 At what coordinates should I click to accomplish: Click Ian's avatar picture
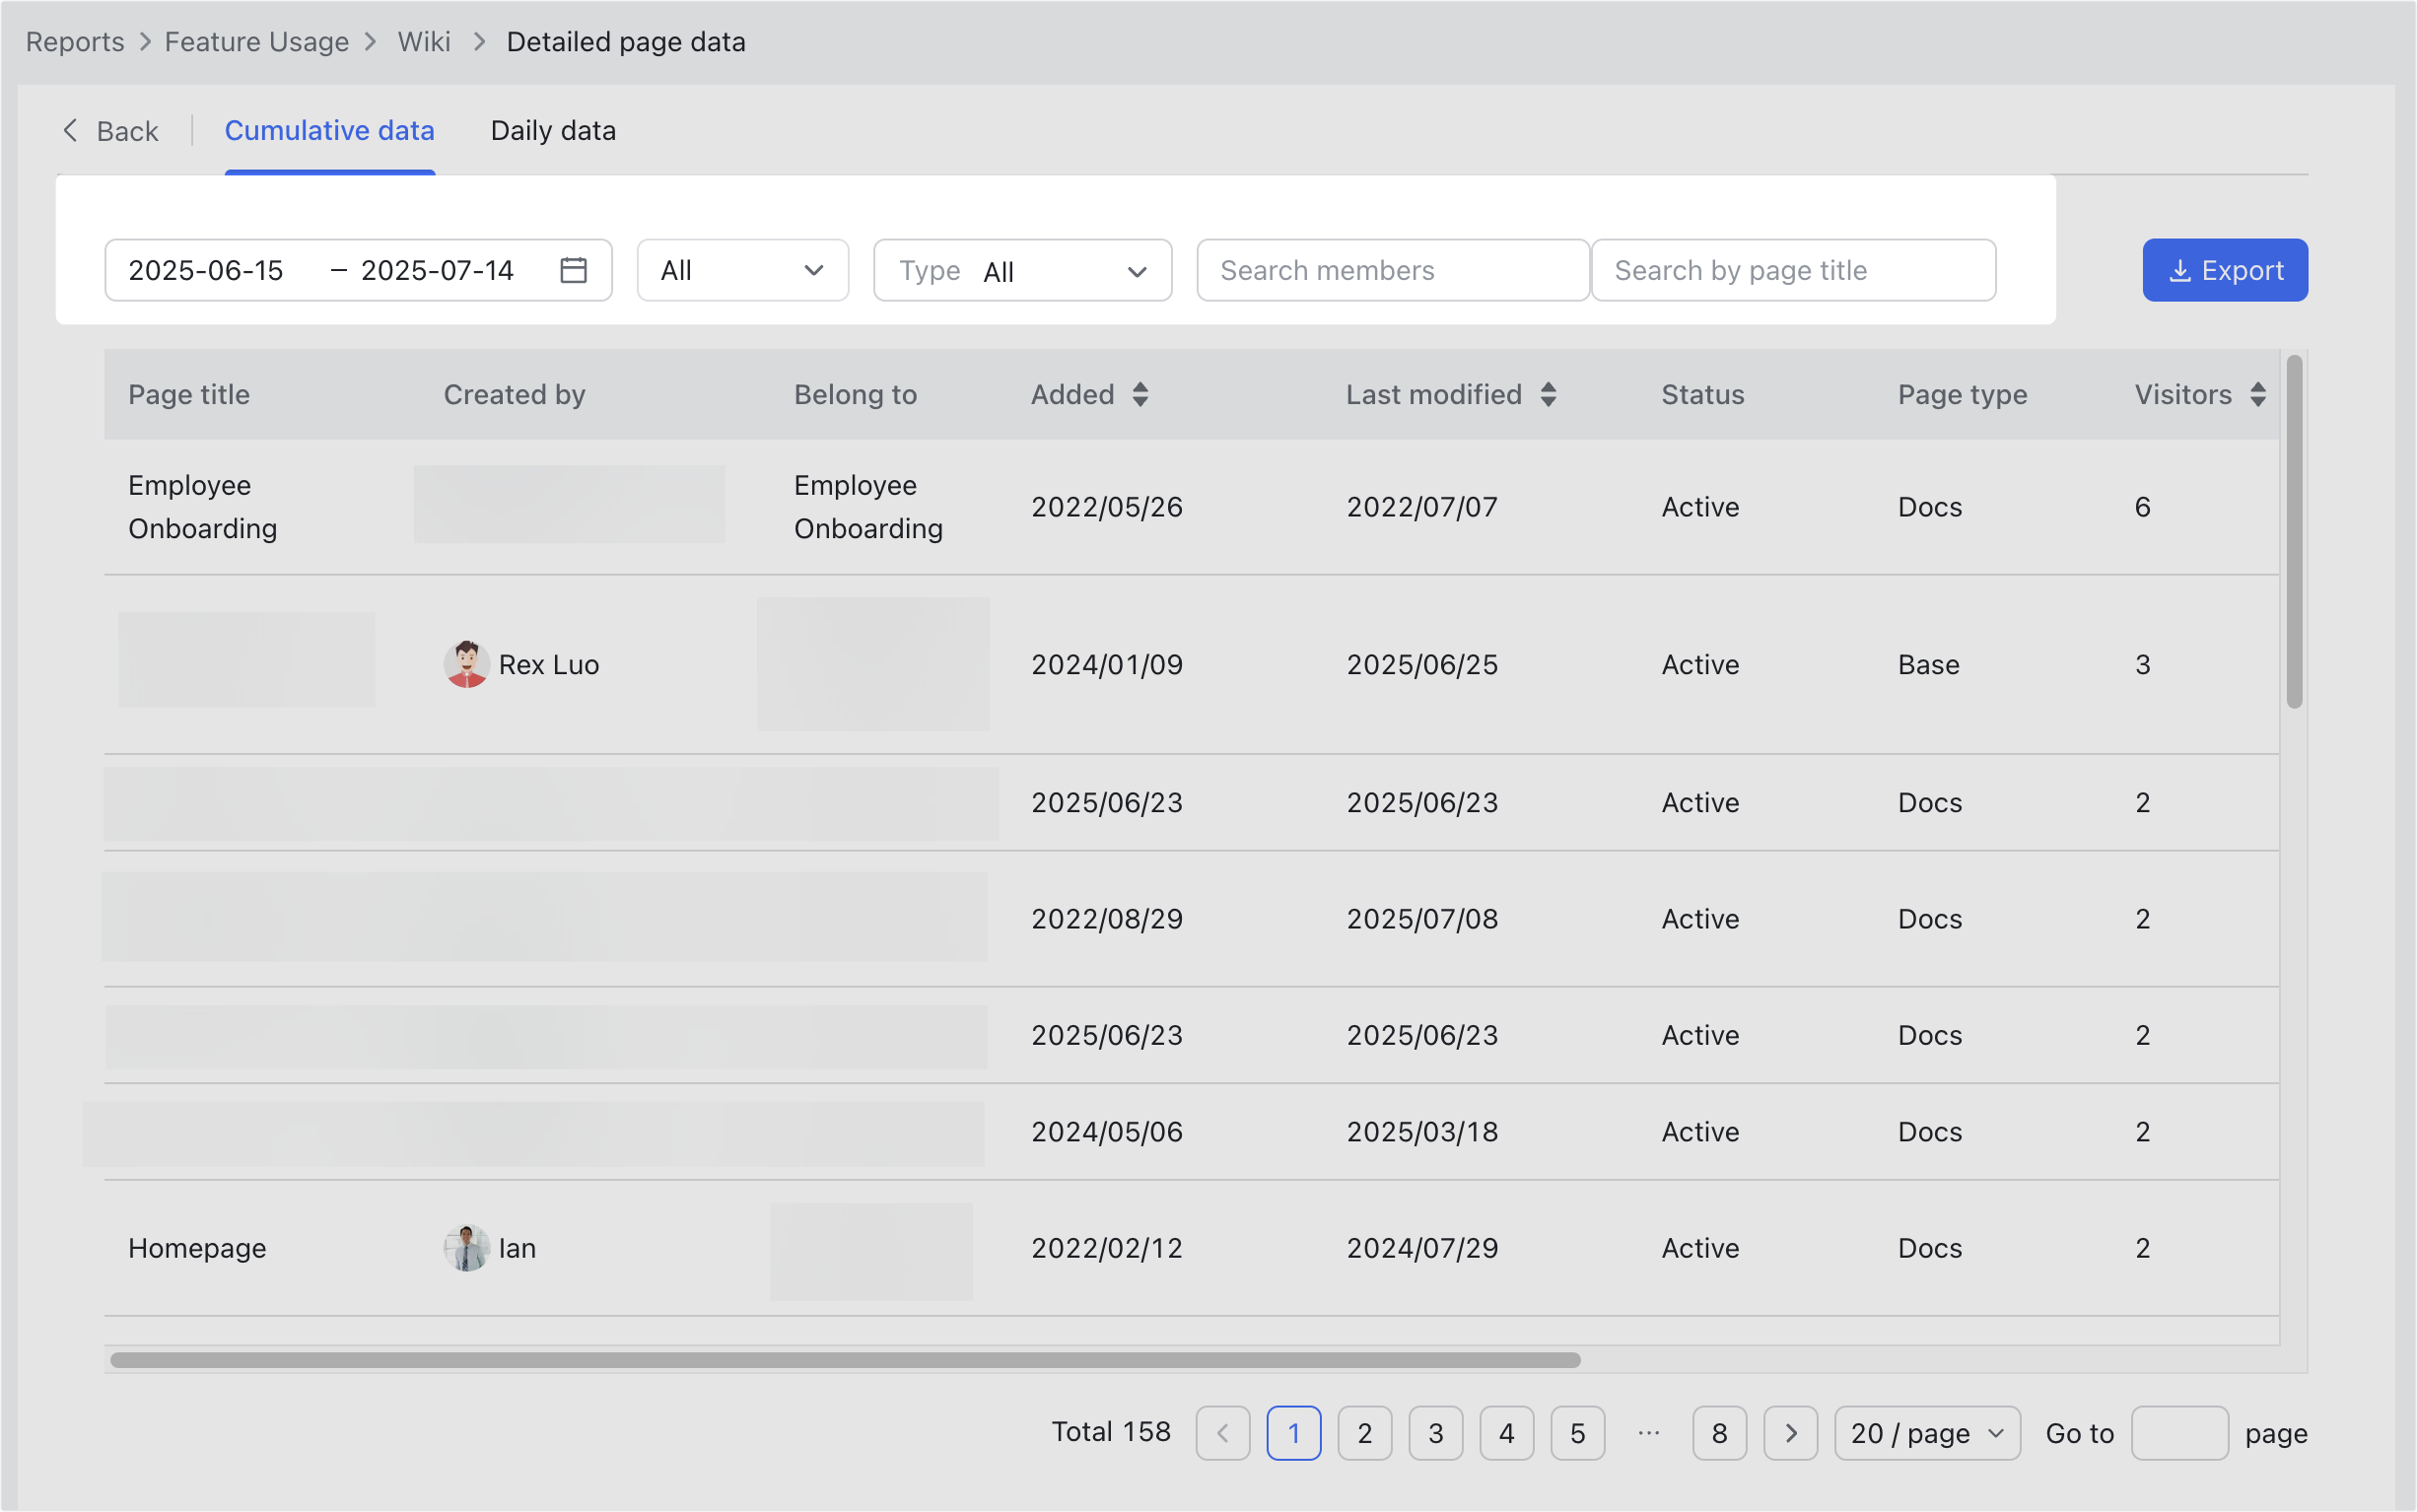pyautogui.click(x=466, y=1248)
